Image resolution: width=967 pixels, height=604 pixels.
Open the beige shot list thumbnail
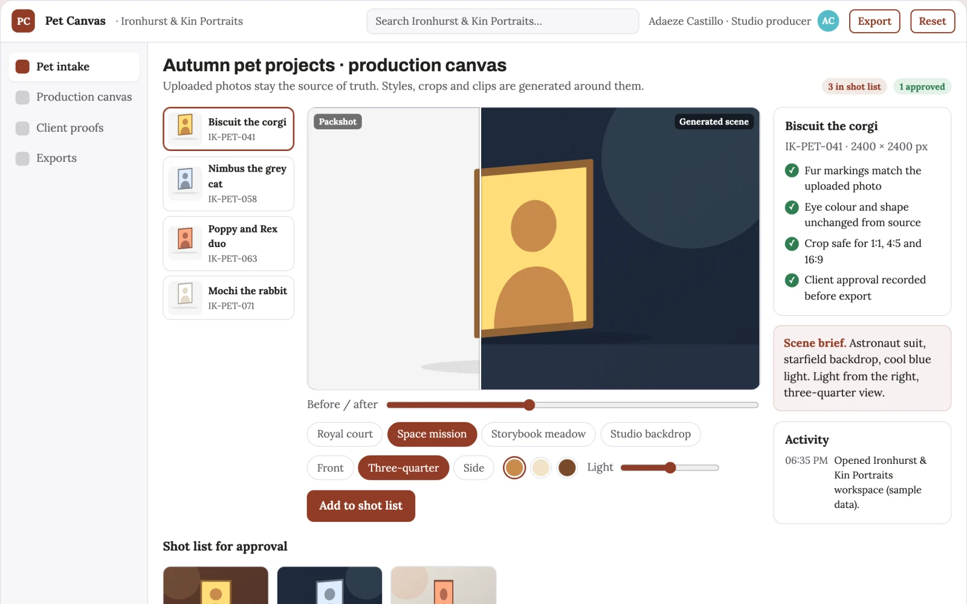click(444, 585)
